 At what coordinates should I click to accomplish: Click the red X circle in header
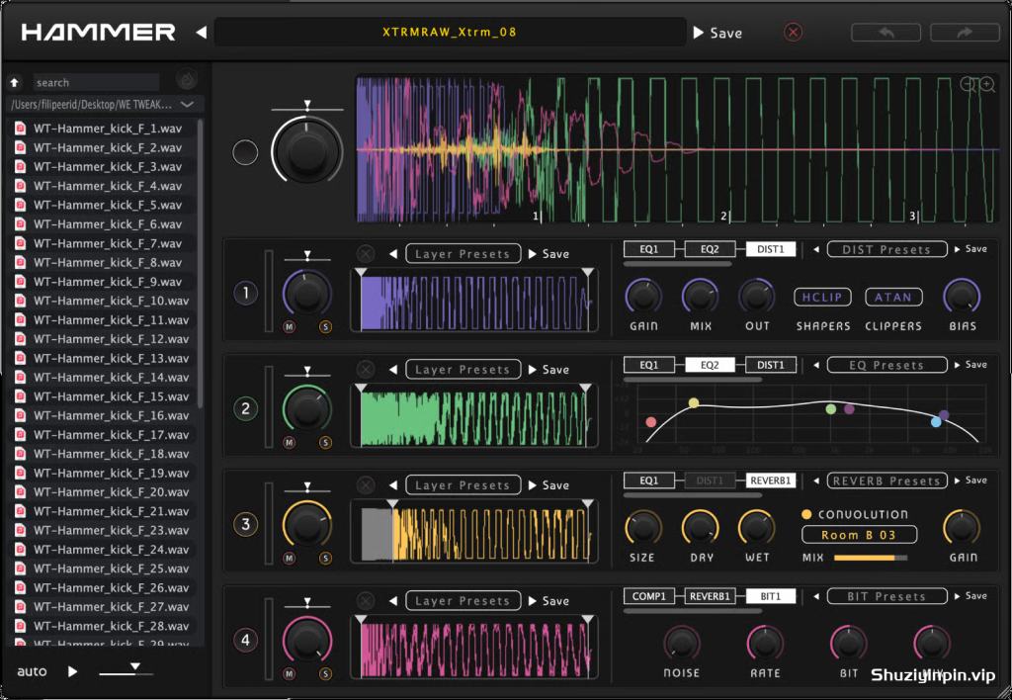[794, 33]
